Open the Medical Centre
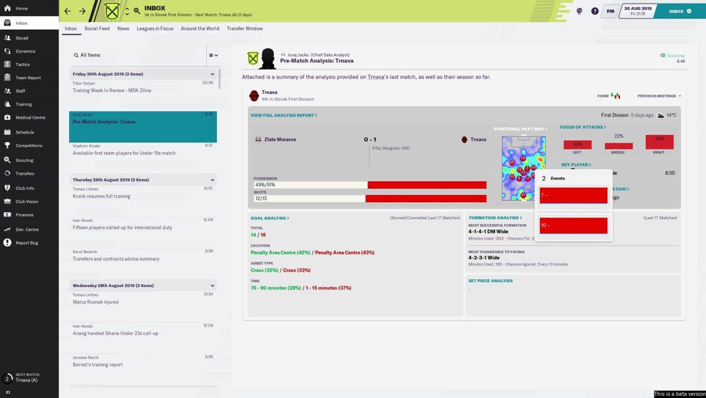706x398 pixels. pos(30,117)
